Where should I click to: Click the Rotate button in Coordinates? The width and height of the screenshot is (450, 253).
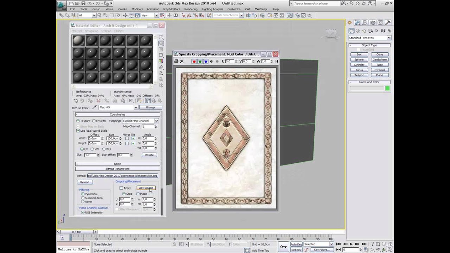coord(149,155)
